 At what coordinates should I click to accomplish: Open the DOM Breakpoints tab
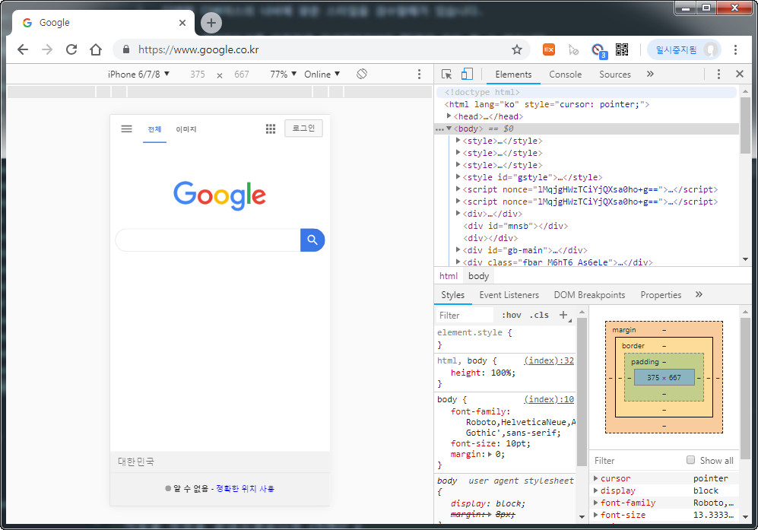(589, 294)
